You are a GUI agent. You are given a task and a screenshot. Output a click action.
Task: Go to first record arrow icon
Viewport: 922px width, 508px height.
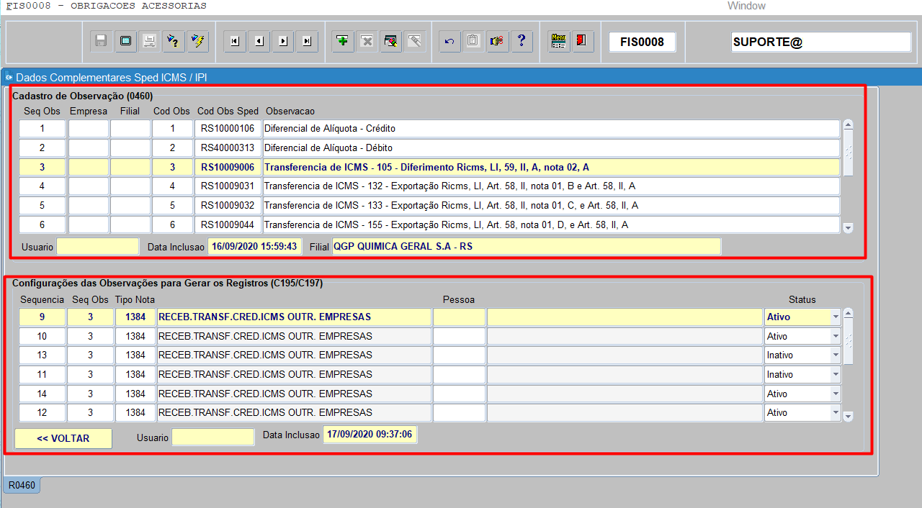tap(235, 41)
